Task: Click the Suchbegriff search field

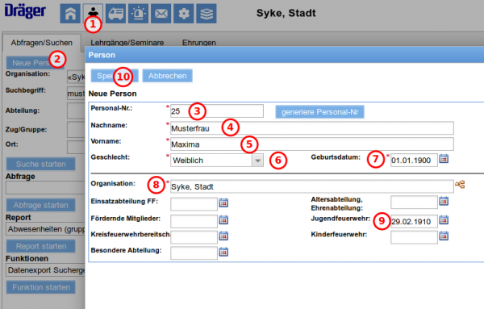Action: click(x=76, y=93)
